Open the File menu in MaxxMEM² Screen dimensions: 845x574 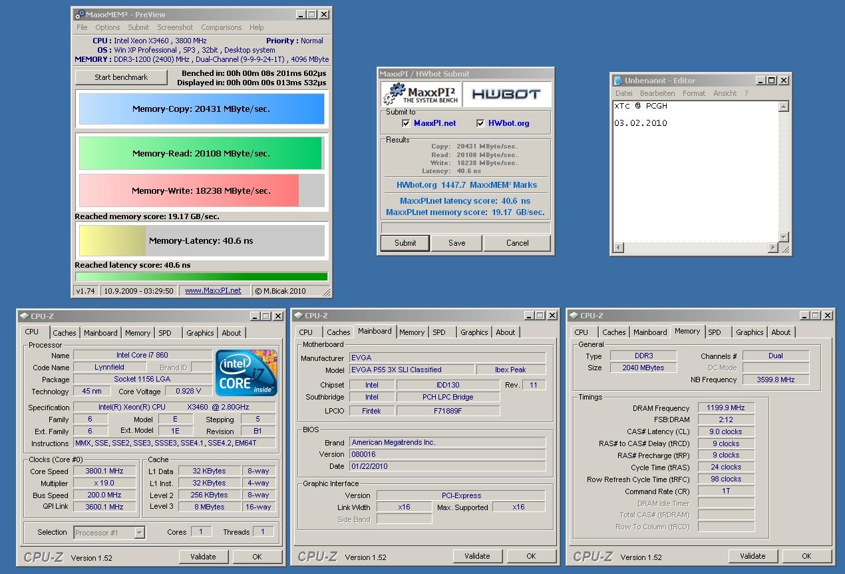click(x=82, y=27)
